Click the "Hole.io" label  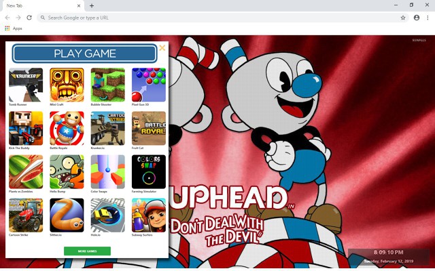[x=95, y=235]
